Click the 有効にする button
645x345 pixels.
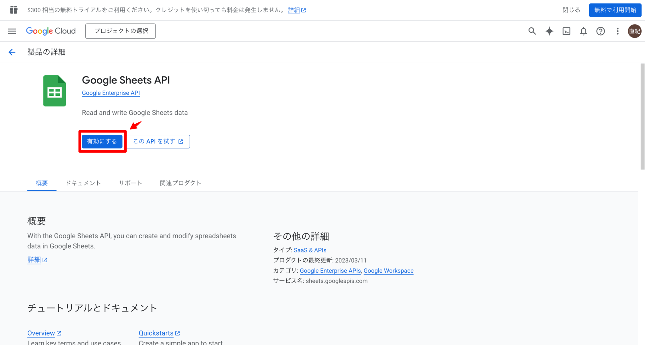[102, 141]
